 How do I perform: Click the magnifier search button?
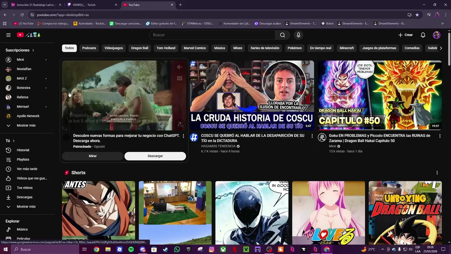point(283,35)
